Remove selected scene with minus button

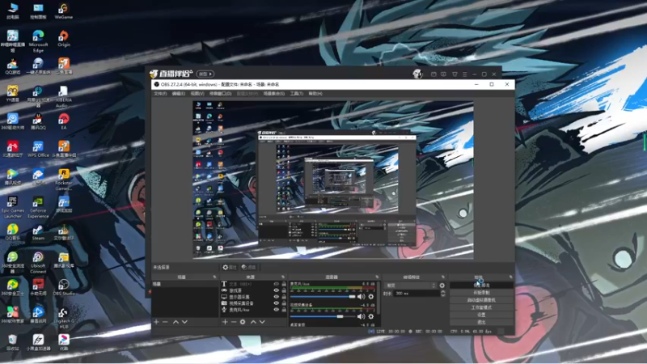(x=165, y=322)
